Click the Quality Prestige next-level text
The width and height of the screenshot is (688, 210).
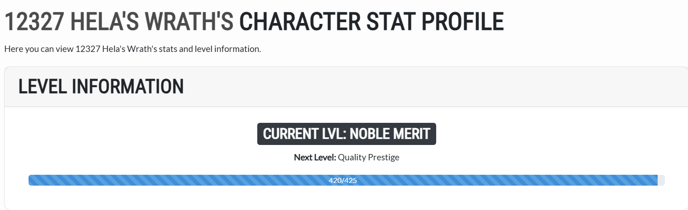[x=369, y=158]
